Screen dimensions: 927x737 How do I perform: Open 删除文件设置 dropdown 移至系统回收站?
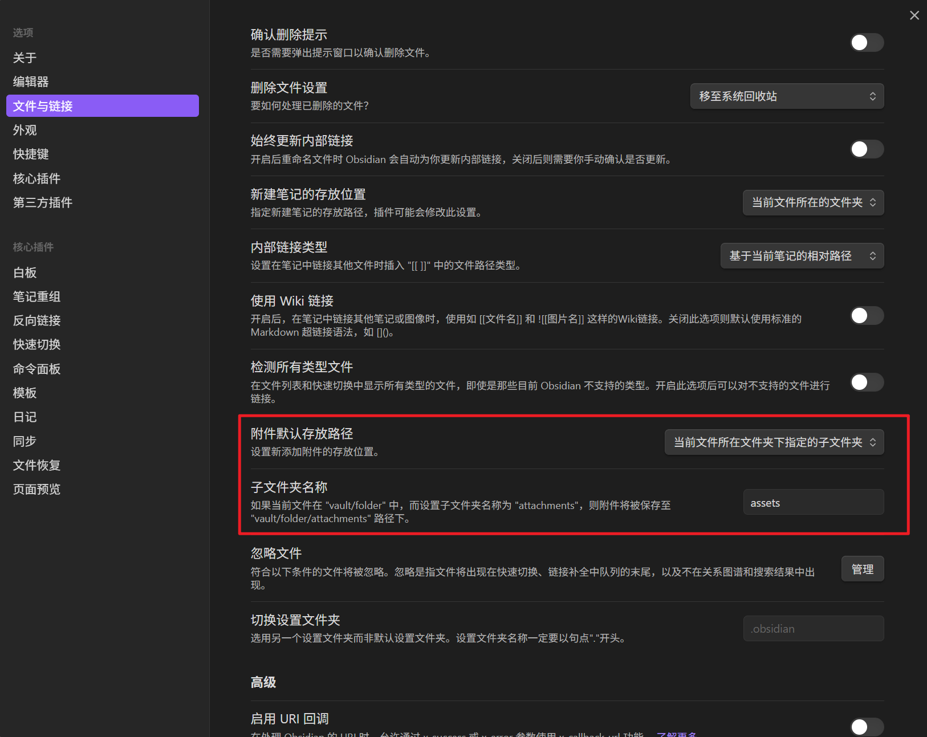(787, 96)
